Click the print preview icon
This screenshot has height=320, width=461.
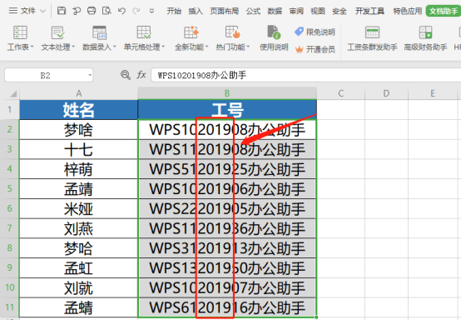point(107,11)
